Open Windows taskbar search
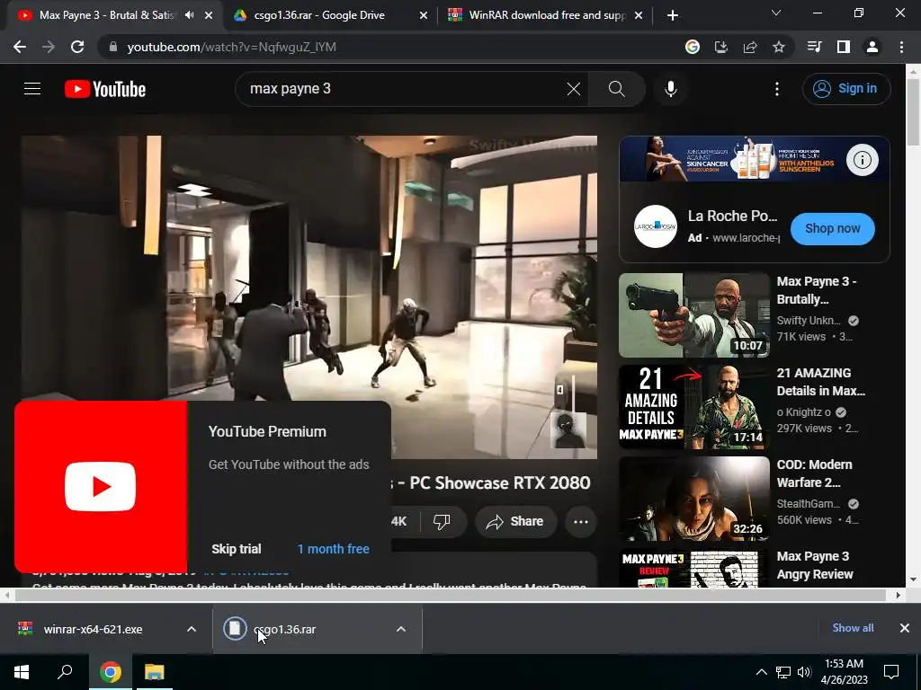Image resolution: width=921 pixels, height=690 pixels. pos(65,672)
